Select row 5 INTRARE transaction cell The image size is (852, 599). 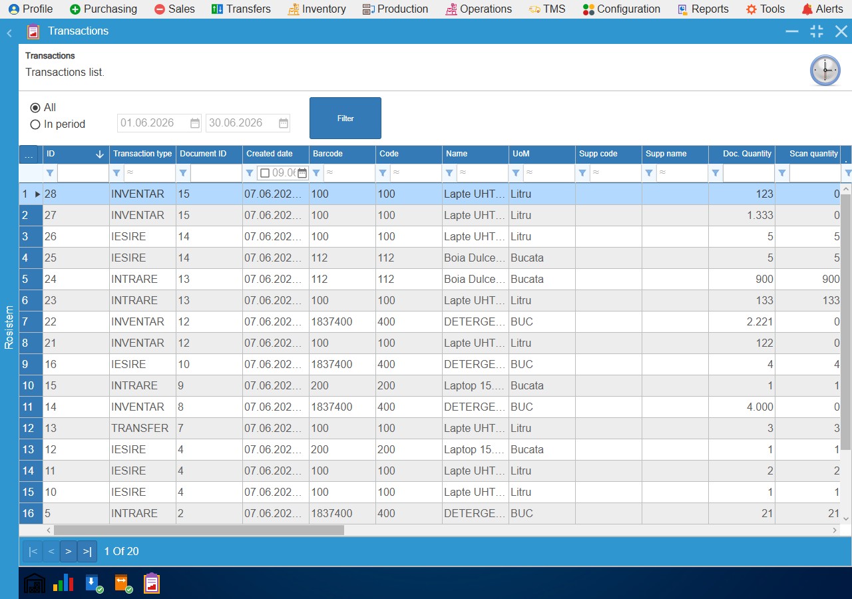click(x=142, y=280)
